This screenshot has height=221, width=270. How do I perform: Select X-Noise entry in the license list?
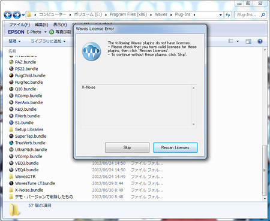88,87
